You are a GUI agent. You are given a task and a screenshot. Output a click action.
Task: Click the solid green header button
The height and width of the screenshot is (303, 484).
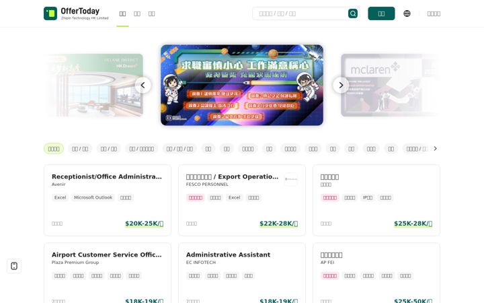(x=381, y=13)
